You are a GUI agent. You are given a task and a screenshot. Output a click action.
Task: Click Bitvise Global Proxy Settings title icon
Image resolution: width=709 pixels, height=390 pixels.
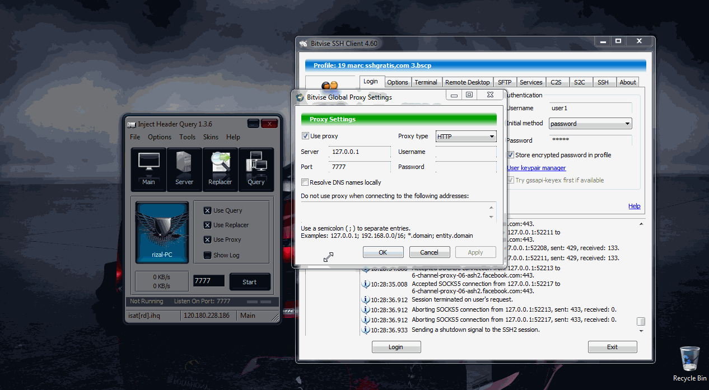(x=300, y=97)
